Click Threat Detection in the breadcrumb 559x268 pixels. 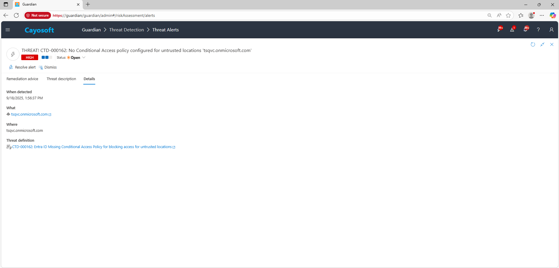point(126,30)
